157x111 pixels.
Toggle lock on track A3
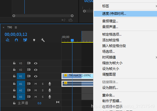coord(14,96)
